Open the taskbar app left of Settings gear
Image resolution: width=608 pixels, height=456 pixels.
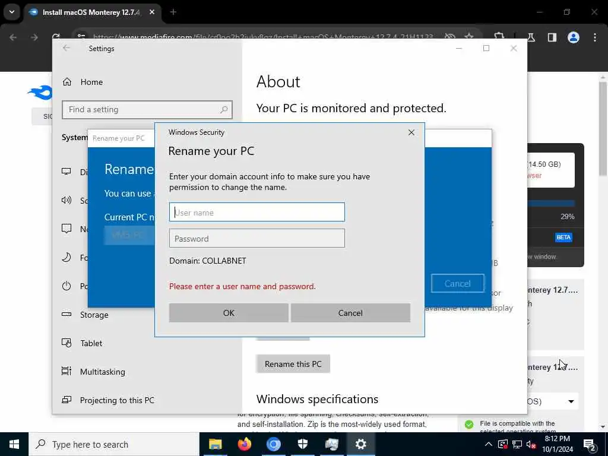click(331, 444)
